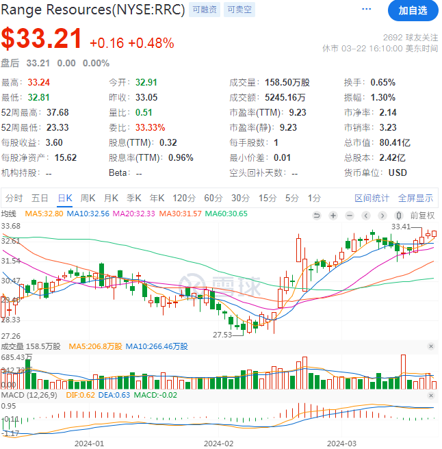
Task: Click the MA20:32.33 moving average label
Action: [x=133, y=214]
